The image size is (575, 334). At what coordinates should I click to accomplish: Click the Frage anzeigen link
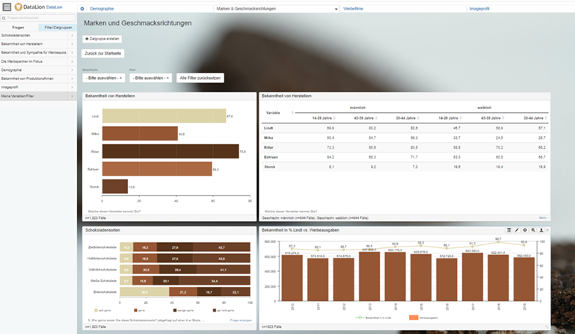241,321
